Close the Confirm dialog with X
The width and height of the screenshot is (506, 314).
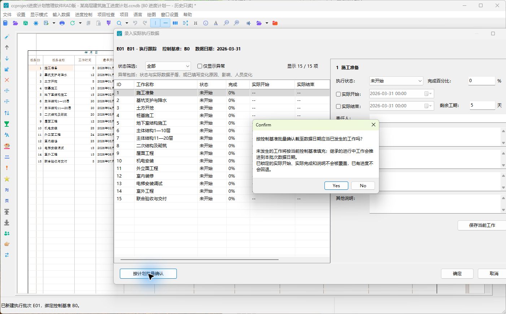(374, 125)
